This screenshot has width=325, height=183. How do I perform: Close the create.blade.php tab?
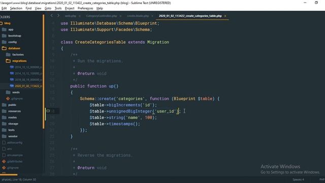point(152,16)
